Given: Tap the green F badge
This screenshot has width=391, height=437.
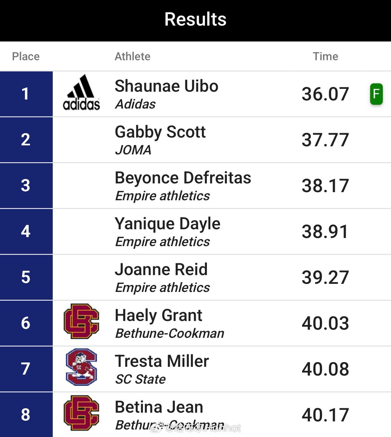Looking at the screenshot, I should pyautogui.click(x=376, y=94).
